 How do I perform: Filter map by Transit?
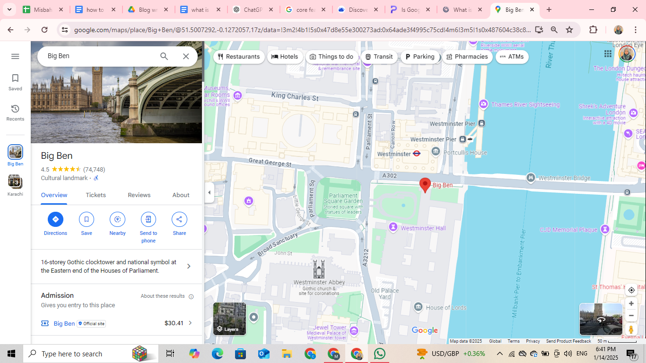tap(379, 57)
